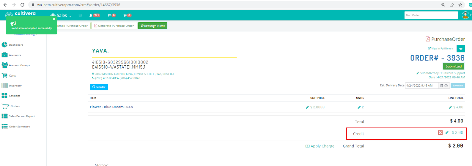Edit the Submitted by pencil icon
472x166 pixels.
coord(418,73)
